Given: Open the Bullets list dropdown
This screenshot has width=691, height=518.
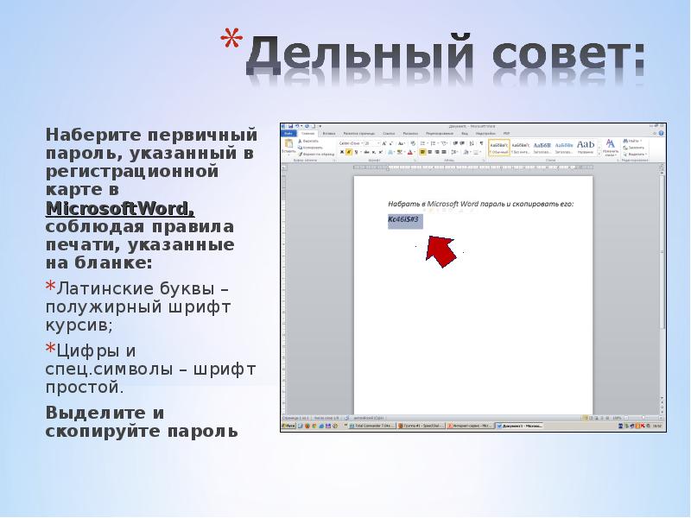Looking at the screenshot, I should point(423,143).
